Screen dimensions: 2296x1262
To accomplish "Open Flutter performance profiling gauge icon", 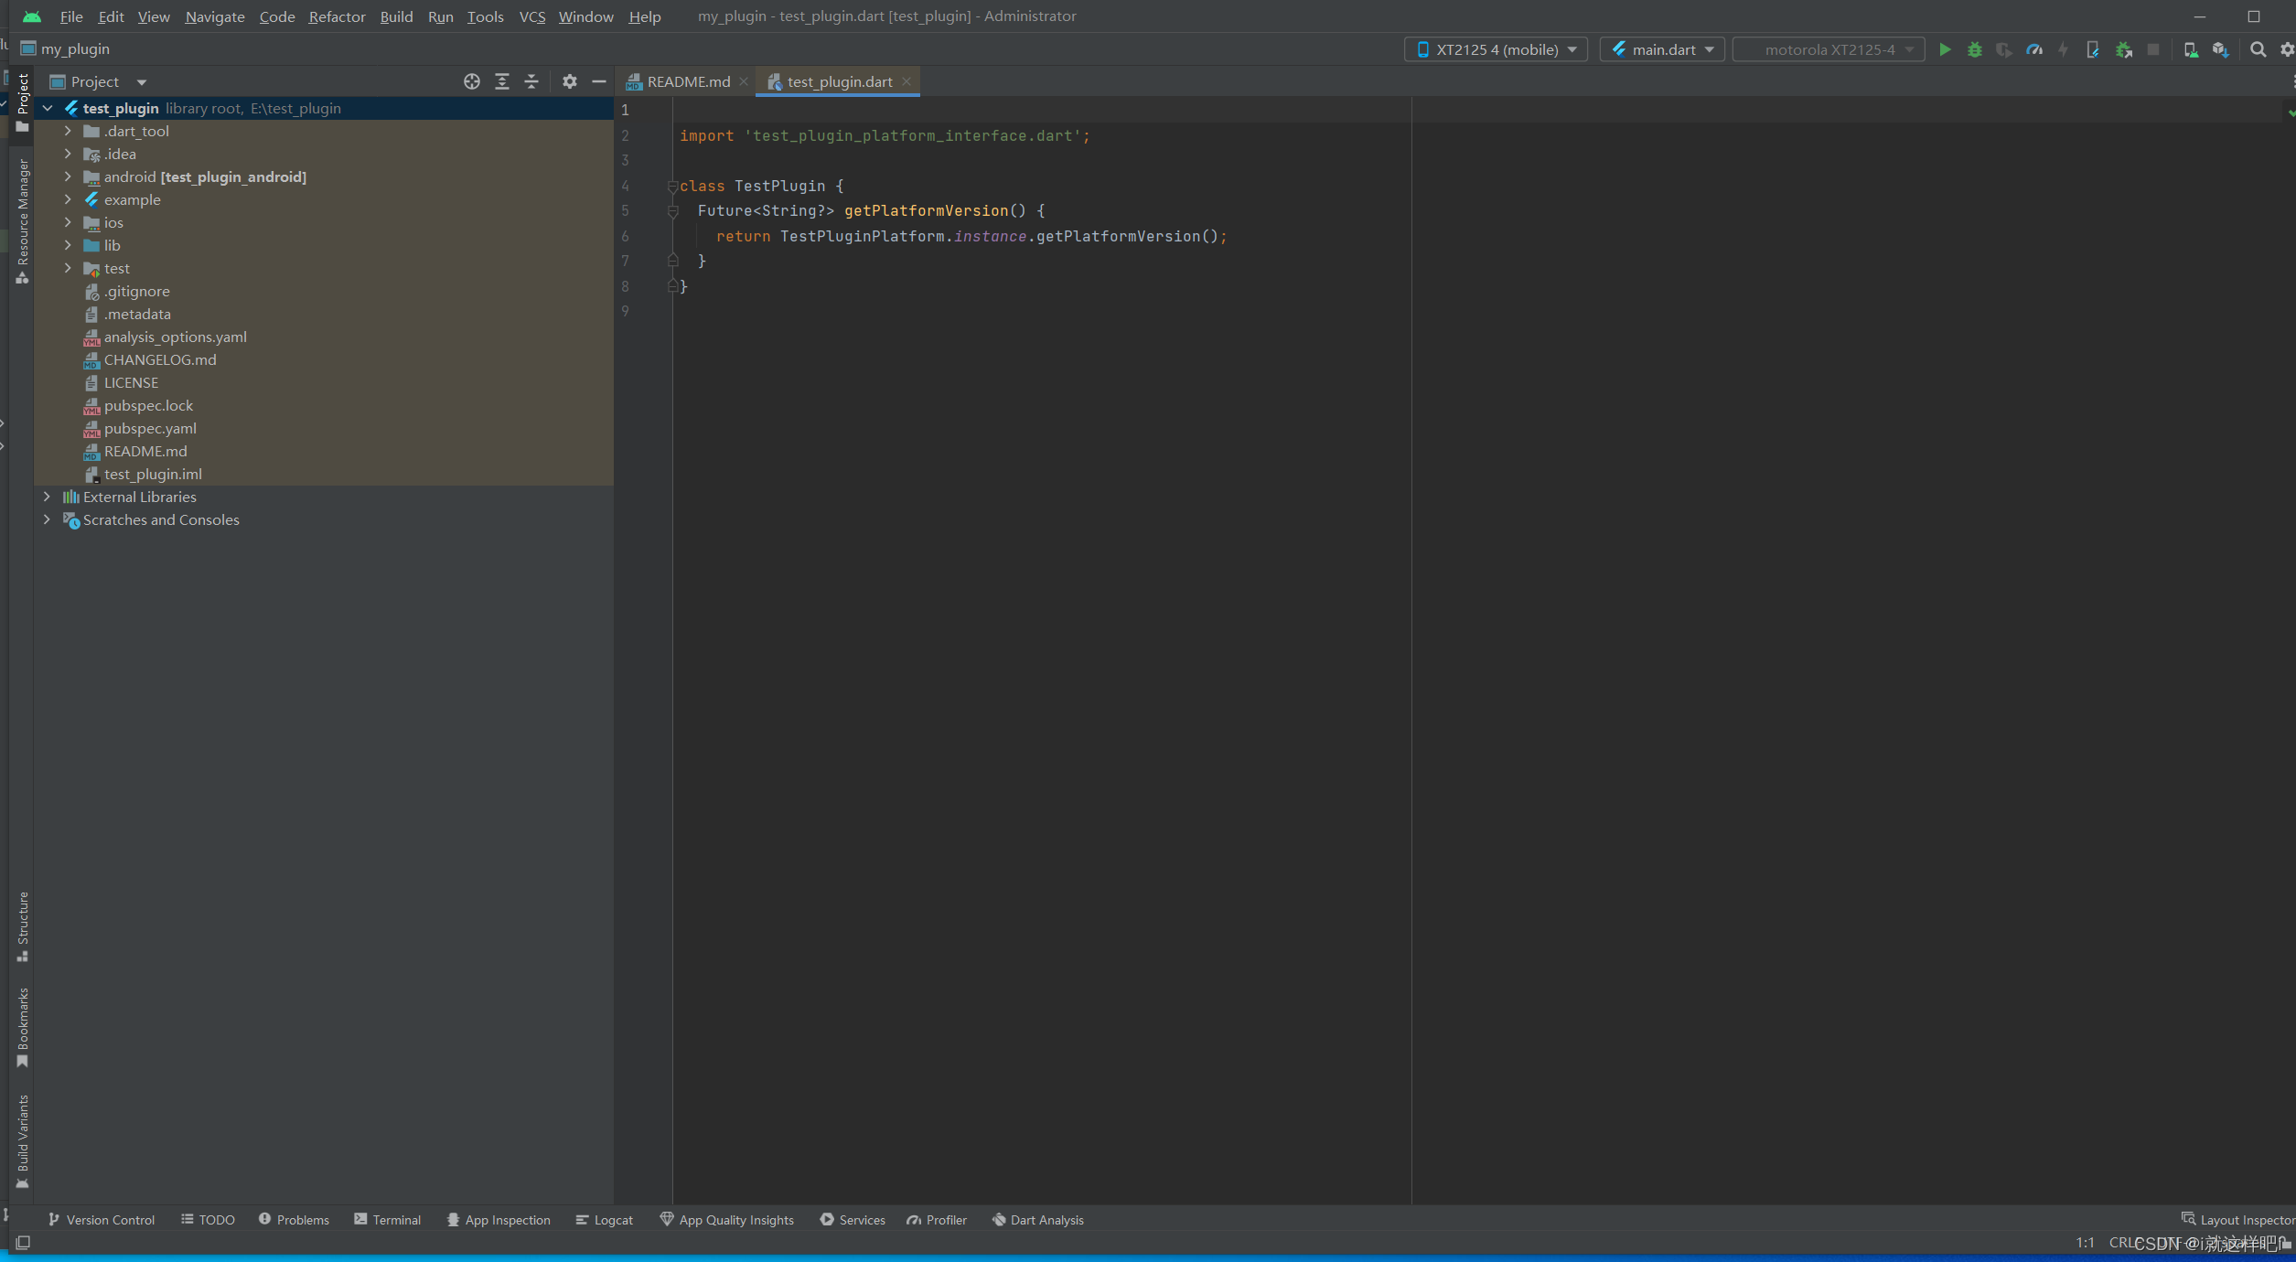I will click(x=2034, y=49).
